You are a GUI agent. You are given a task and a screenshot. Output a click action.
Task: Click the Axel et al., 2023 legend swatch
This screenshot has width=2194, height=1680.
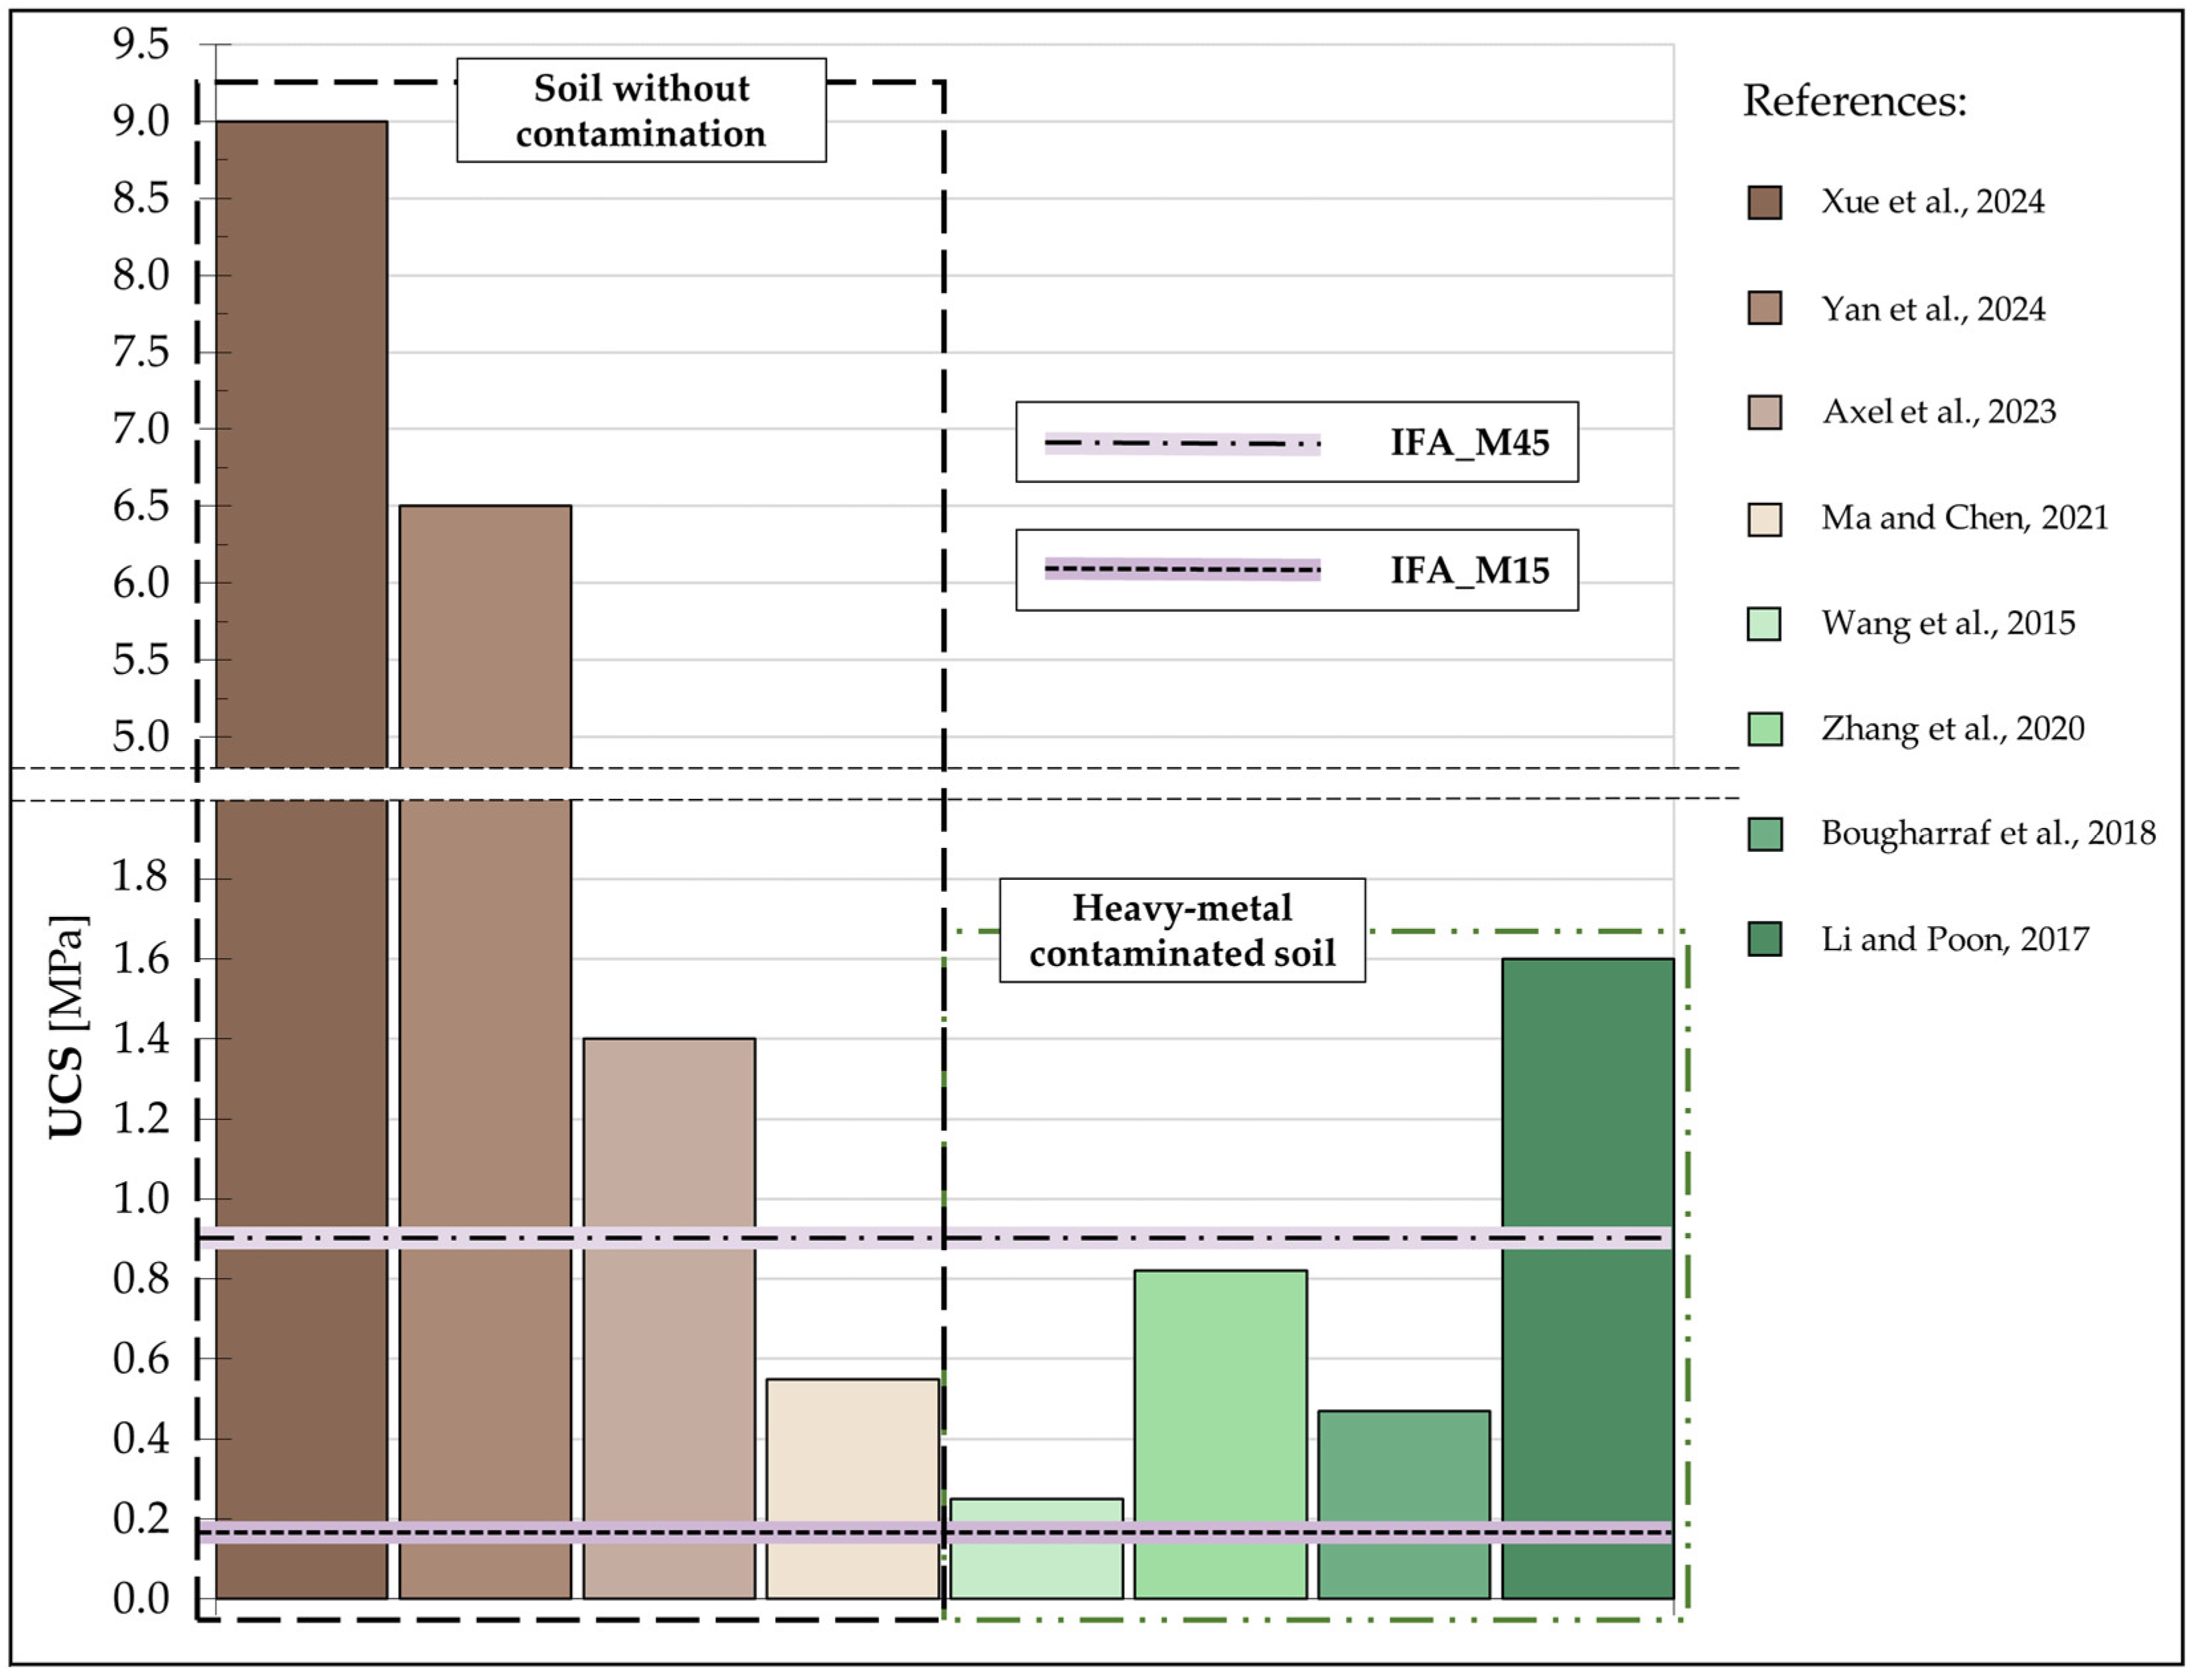tap(1764, 412)
